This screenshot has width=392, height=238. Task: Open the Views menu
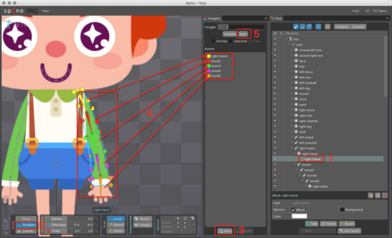pos(380,11)
